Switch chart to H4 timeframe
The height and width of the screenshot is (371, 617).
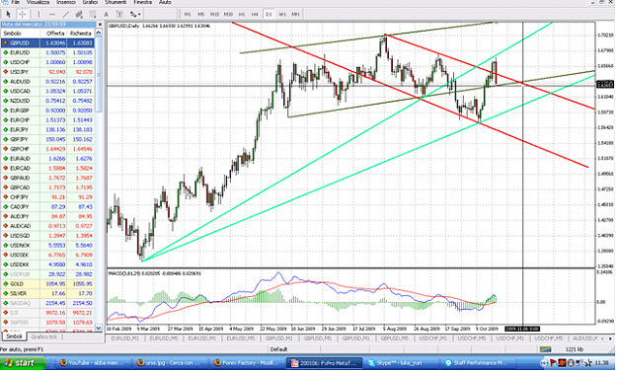point(255,14)
